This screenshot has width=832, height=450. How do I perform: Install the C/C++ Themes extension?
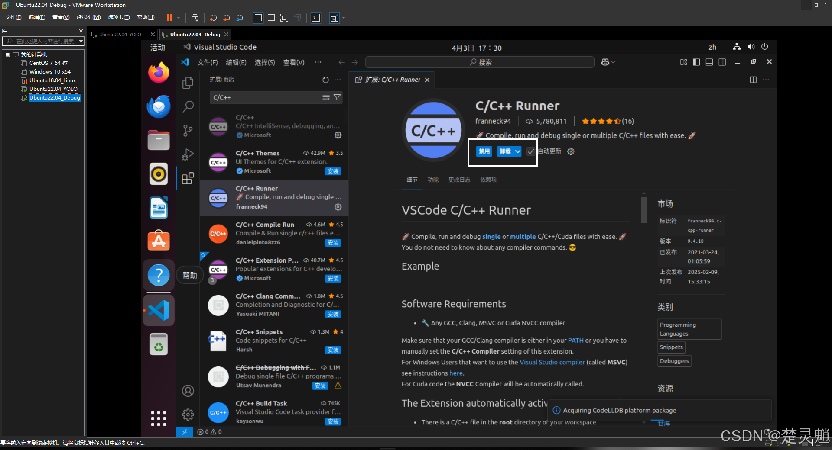click(333, 171)
